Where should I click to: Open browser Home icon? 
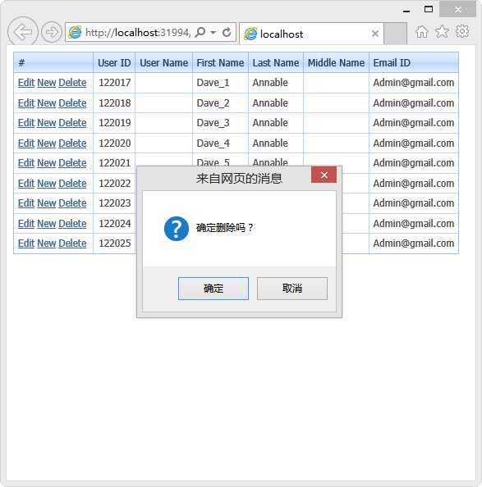point(422,31)
